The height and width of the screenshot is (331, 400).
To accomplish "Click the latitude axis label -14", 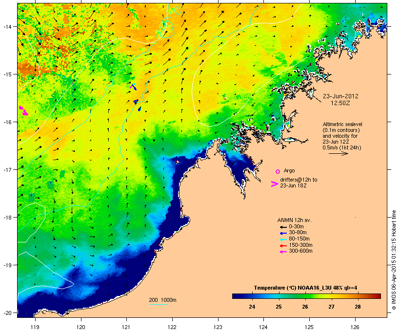I will tap(7, 26).
